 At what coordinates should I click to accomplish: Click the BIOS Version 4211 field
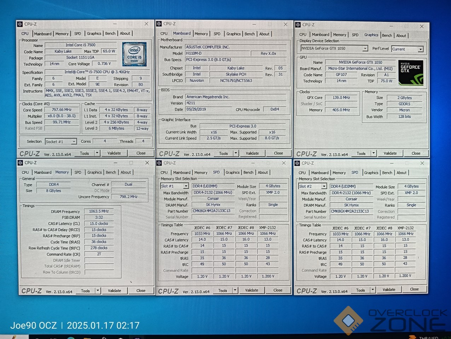236,103
